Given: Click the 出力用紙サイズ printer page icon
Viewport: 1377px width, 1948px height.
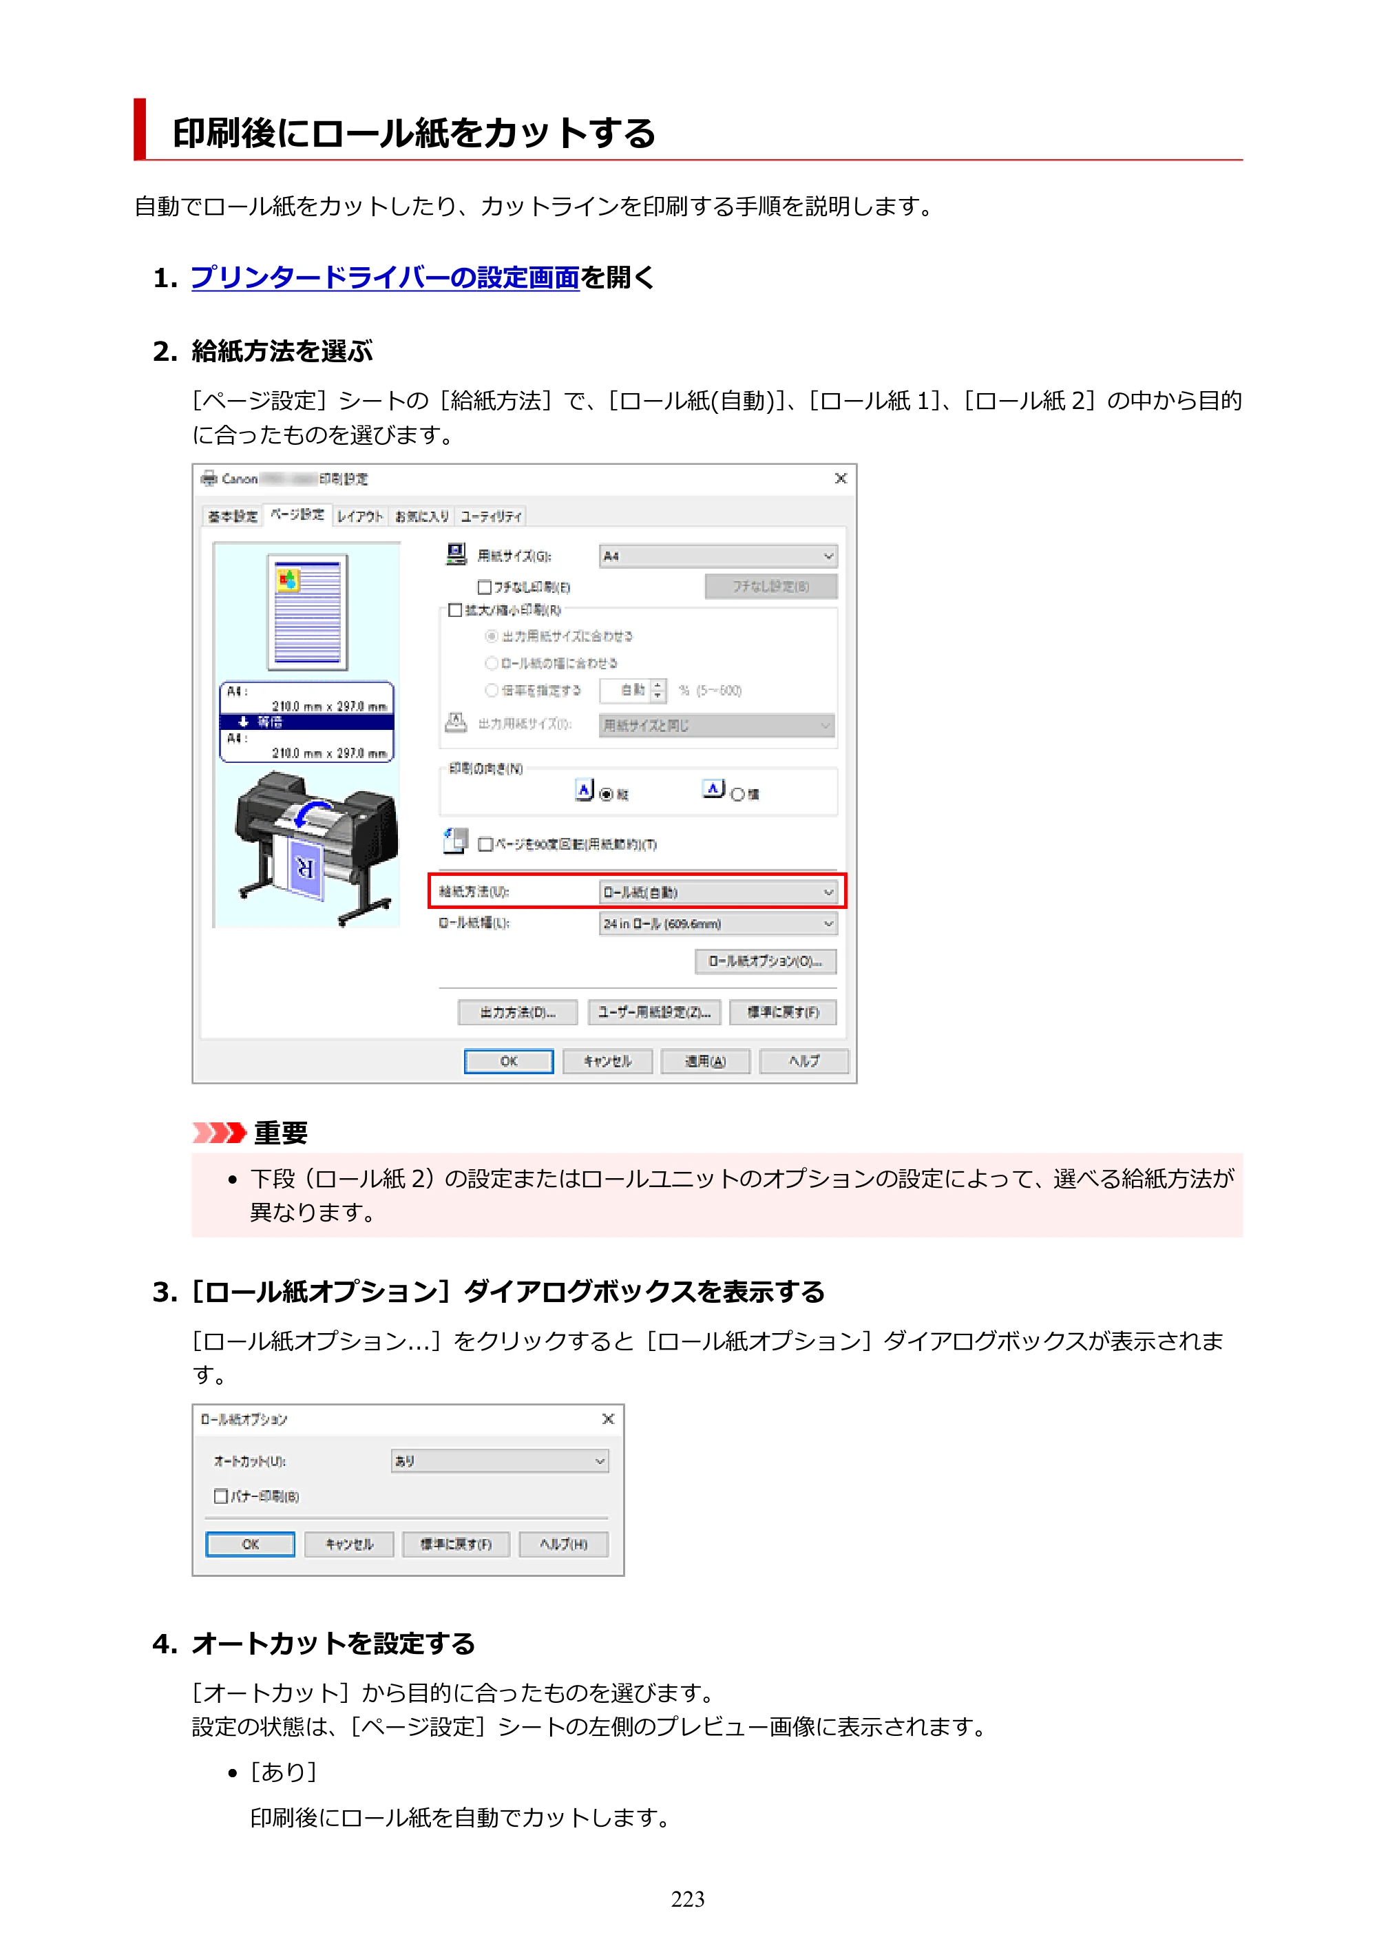Looking at the screenshot, I should point(456,724).
